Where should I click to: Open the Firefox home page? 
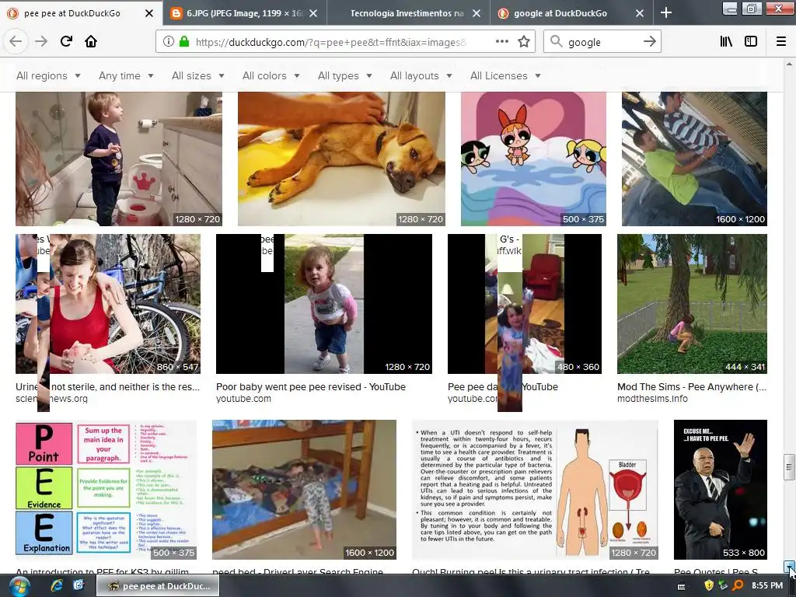pyautogui.click(x=91, y=41)
